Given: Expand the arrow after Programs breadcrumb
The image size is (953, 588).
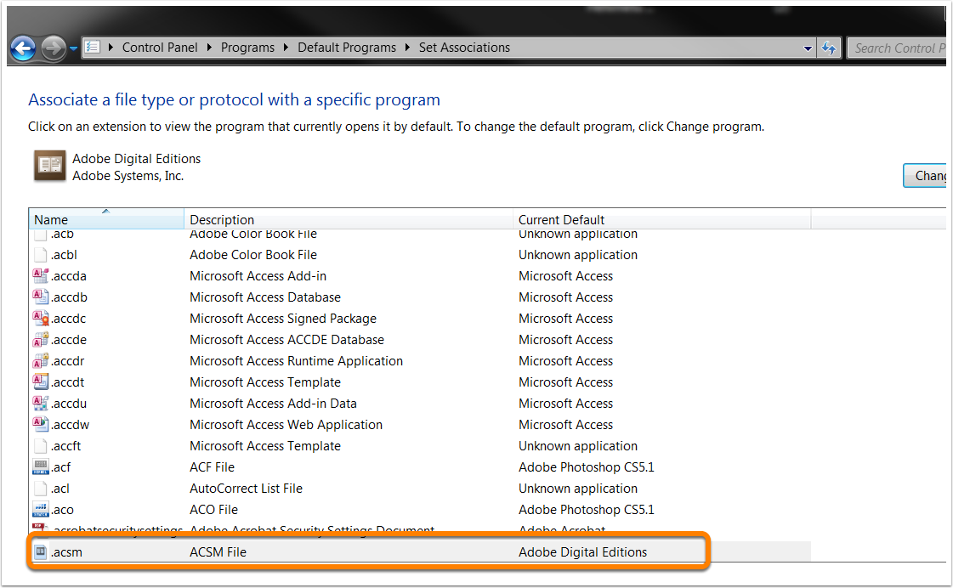Looking at the screenshot, I should 286,48.
